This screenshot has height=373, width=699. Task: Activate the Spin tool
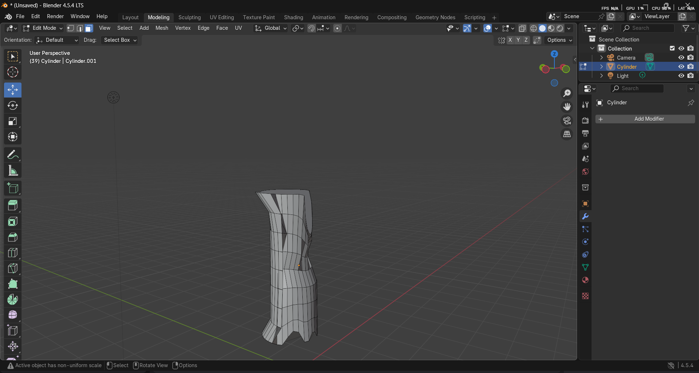(x=13, y=300)
